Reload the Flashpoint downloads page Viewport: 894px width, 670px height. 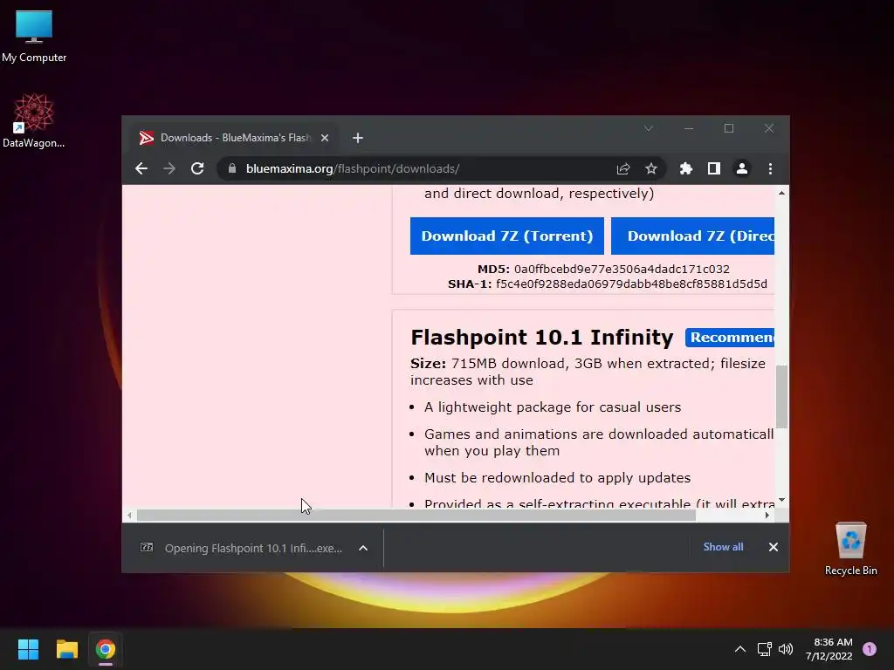click(197, 168)
